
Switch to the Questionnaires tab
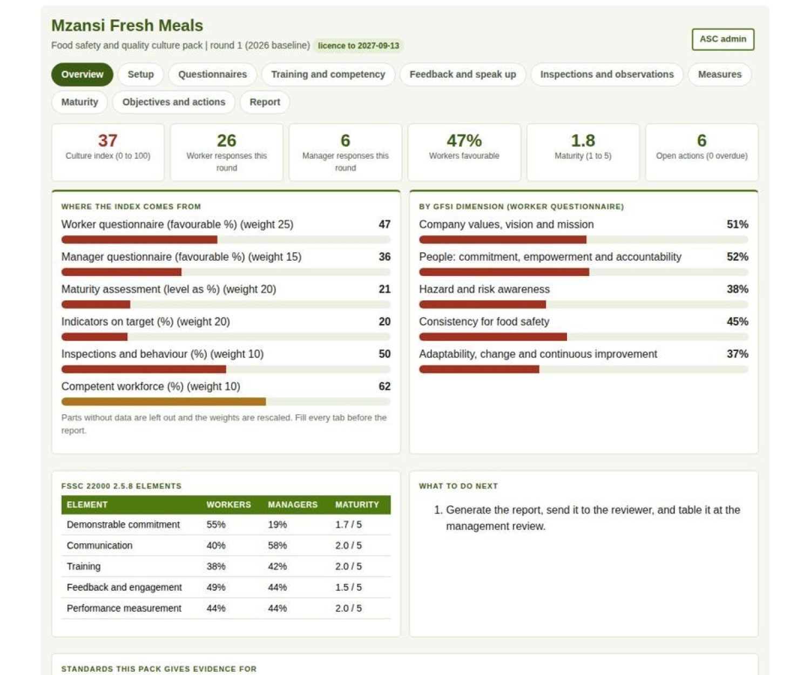coord(212,75)
